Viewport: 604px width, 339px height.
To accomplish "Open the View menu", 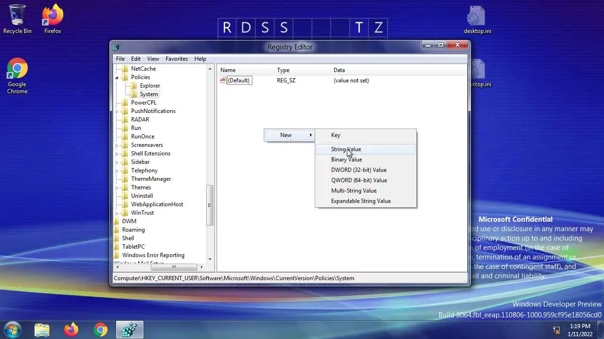I will (x=153, y=59).
